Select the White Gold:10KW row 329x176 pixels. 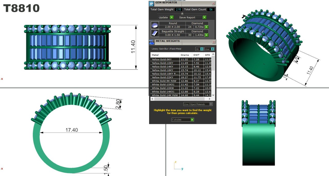[x=181, y=88]
